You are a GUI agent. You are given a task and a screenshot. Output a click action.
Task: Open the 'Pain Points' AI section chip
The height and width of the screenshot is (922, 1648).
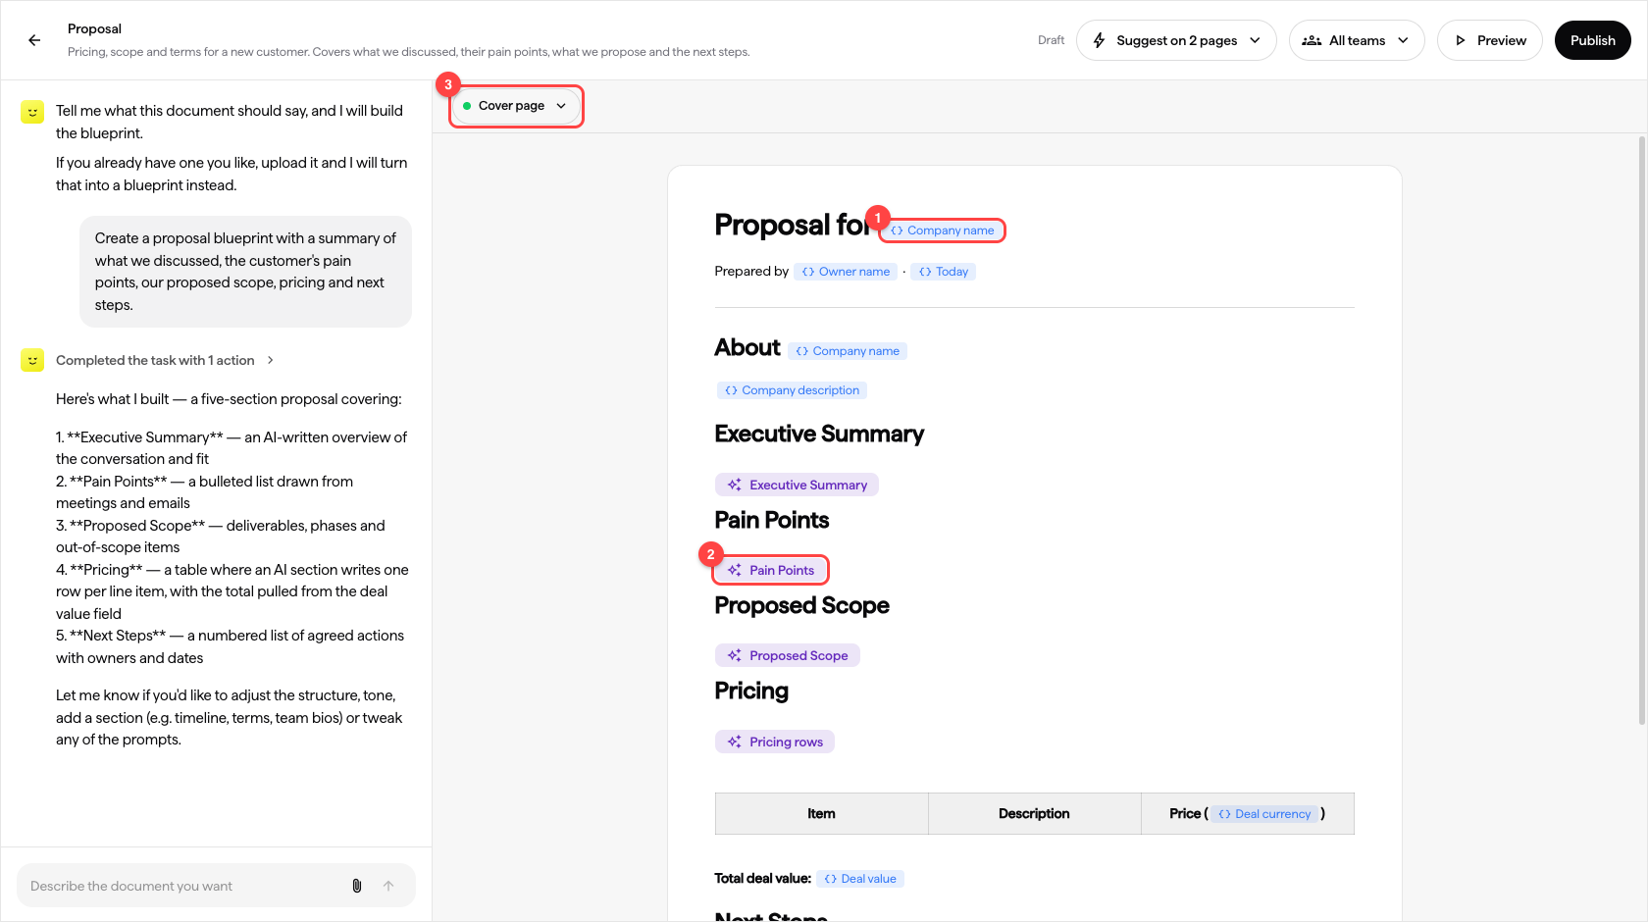point(771,570)
